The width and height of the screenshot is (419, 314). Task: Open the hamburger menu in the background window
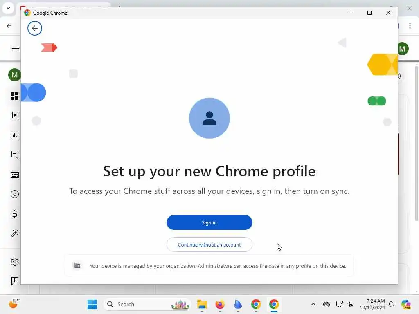click(16, 48)
